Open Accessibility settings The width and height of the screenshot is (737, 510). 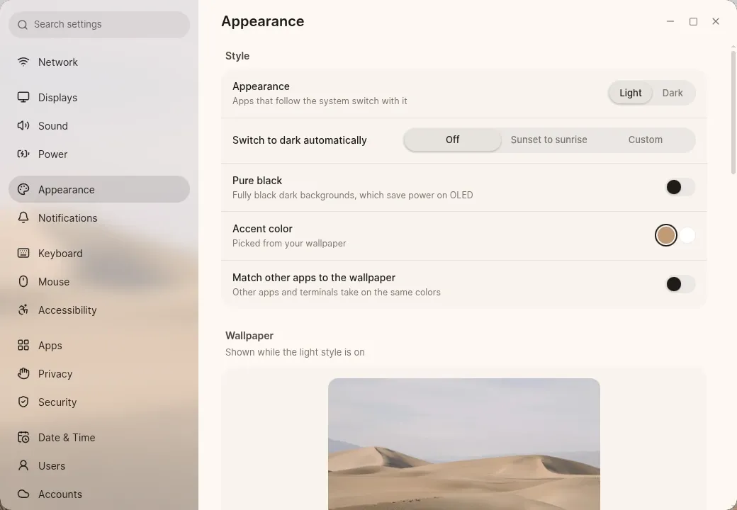99,310
